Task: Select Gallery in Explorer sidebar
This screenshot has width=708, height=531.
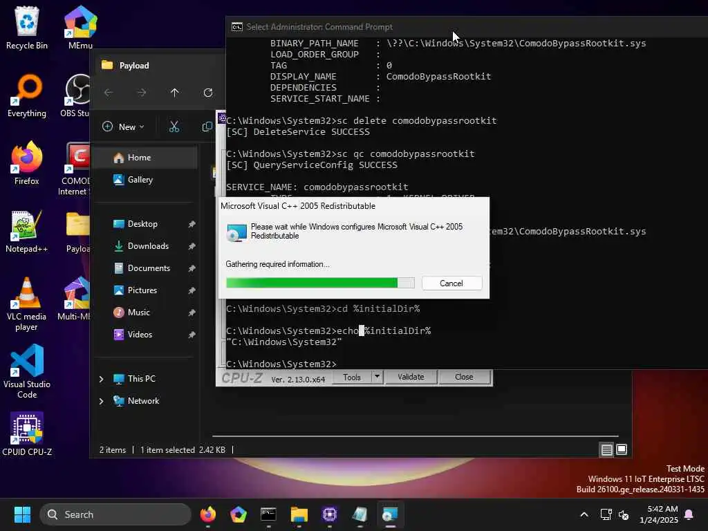Action: click(x=145, y=180)
